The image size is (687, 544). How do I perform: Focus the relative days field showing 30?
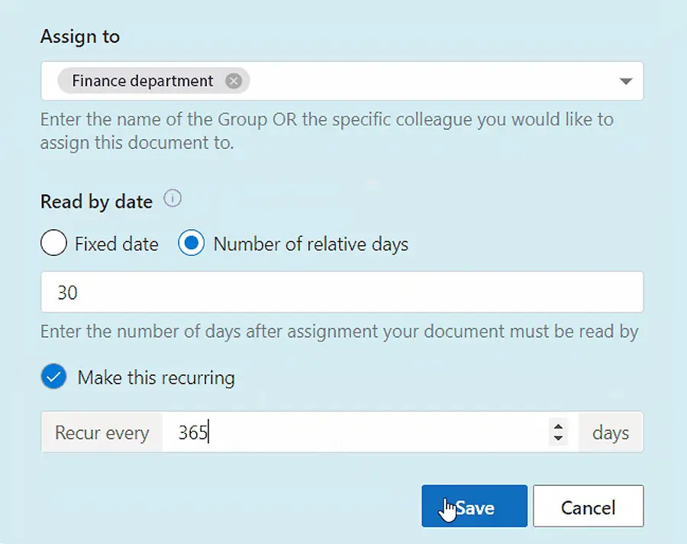[342, 292]
